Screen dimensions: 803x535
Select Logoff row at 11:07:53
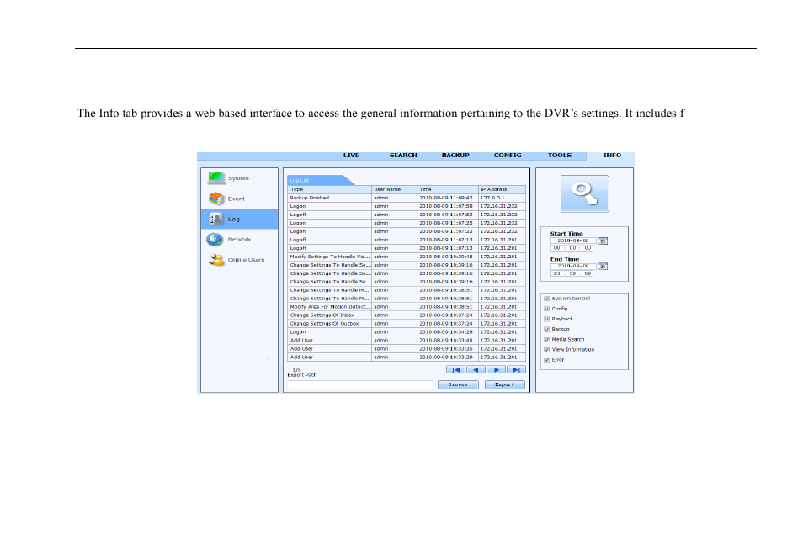407,215
